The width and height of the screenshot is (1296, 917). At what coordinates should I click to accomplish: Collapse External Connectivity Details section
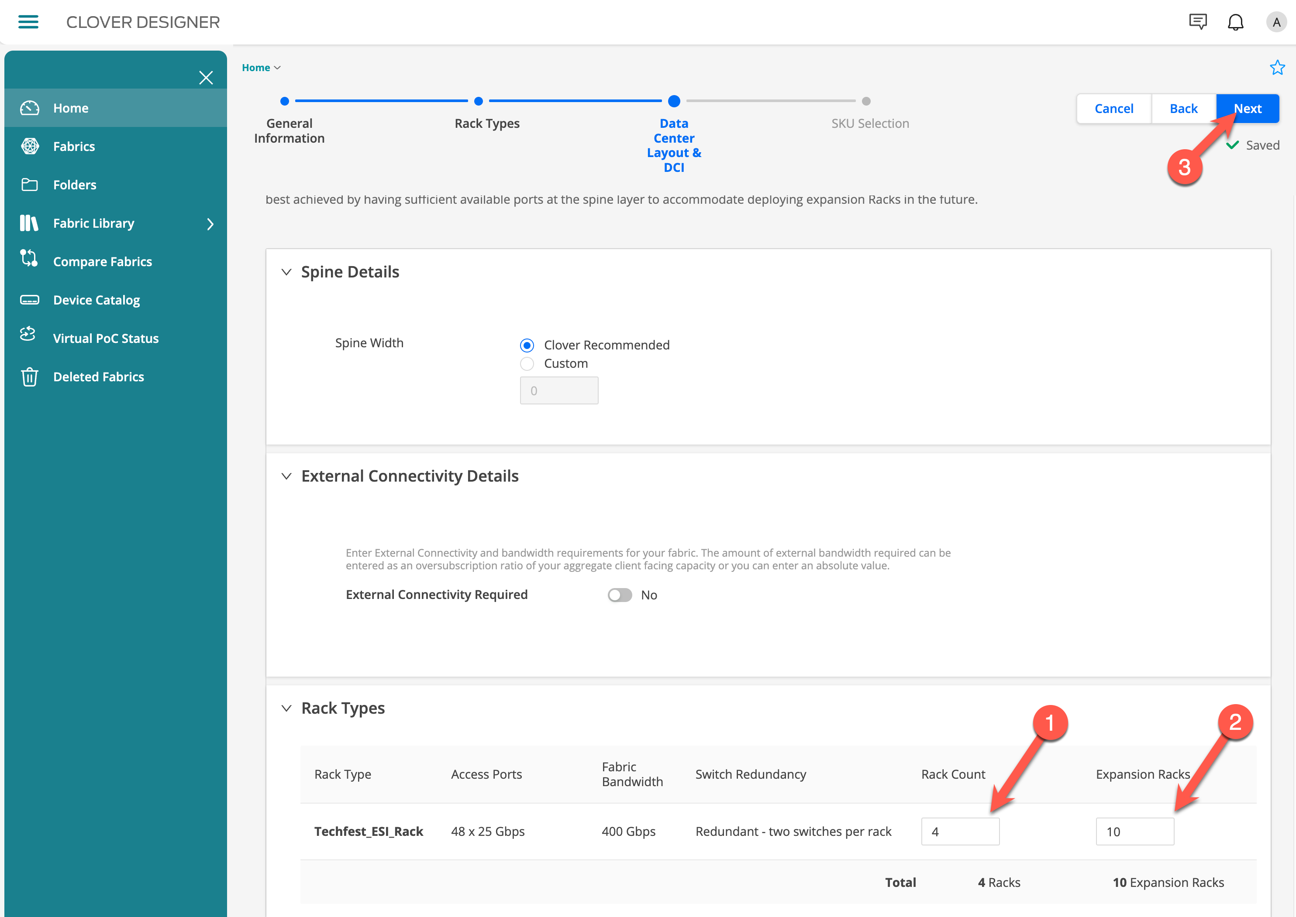tap(286, 476)
